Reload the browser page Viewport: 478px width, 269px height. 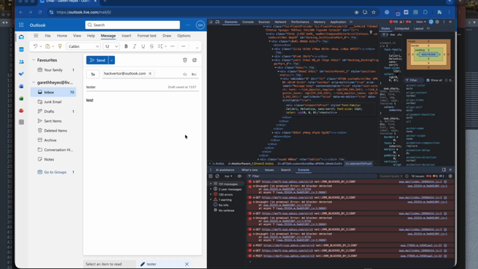click(x=40, y=12)
